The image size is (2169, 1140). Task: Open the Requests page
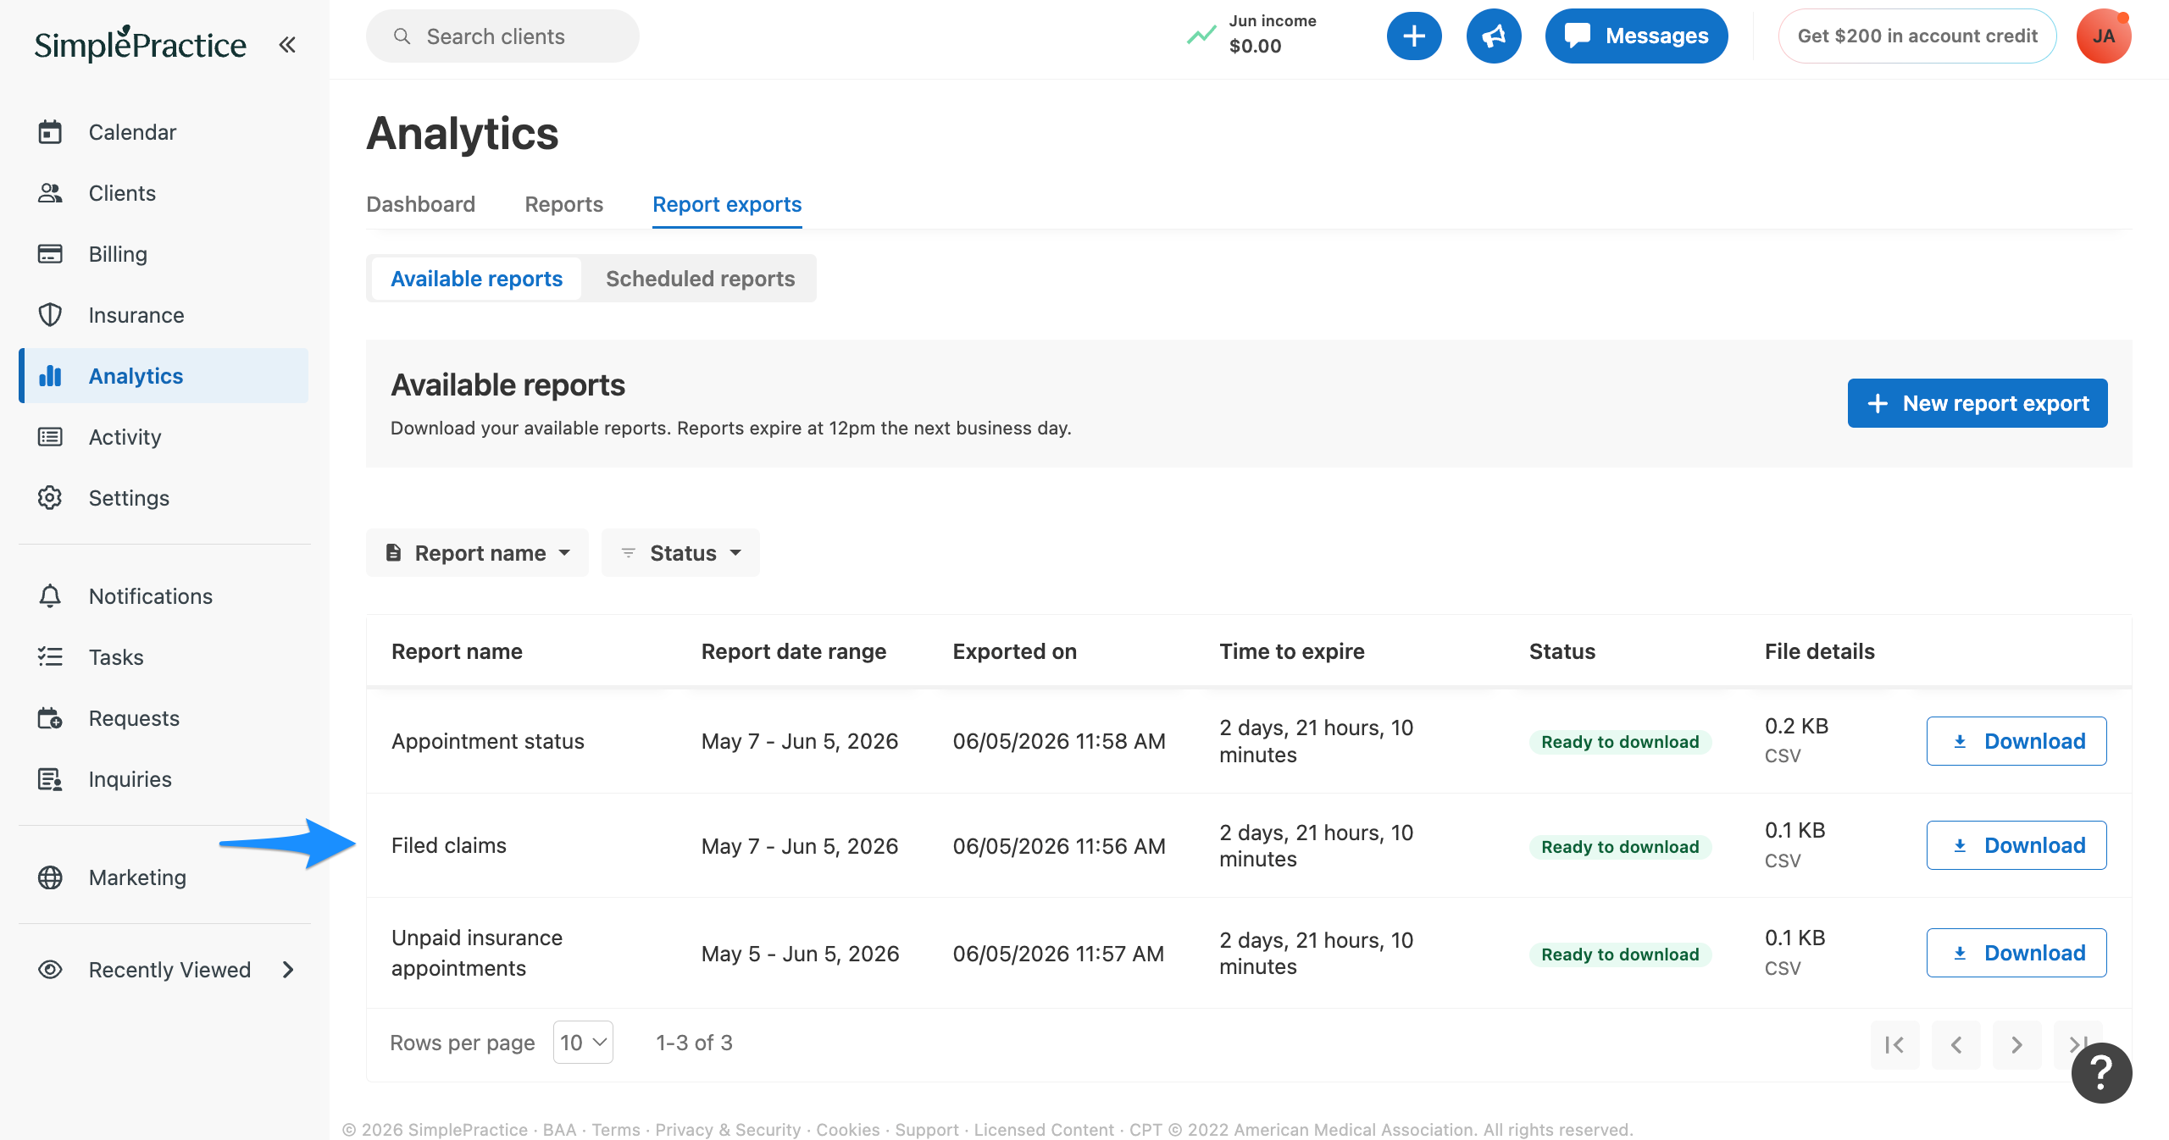(164, 718)
